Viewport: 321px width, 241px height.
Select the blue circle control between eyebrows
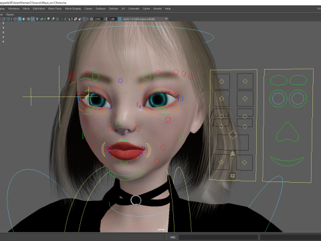click(x=120, y=80)
